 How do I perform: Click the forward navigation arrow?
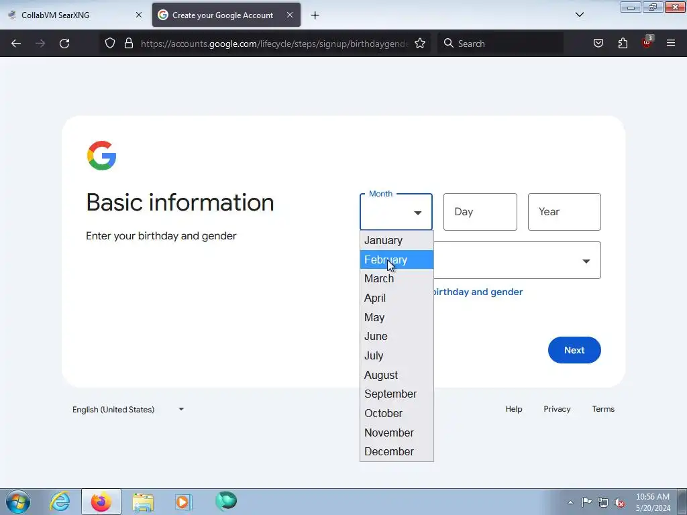point(40,44)
